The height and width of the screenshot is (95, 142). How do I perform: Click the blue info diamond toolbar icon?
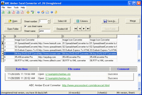pos(52,12)
